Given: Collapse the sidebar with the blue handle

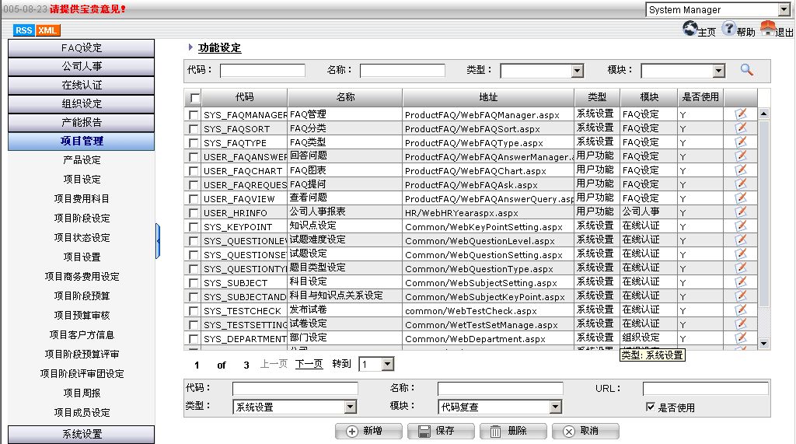Looking at the screenshot, I should pos(158,241).
